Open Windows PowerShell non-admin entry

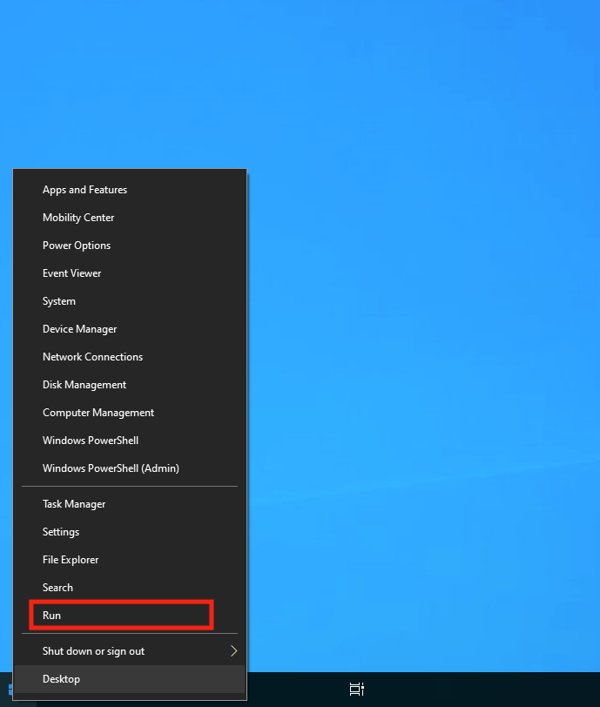coord(130,441)
